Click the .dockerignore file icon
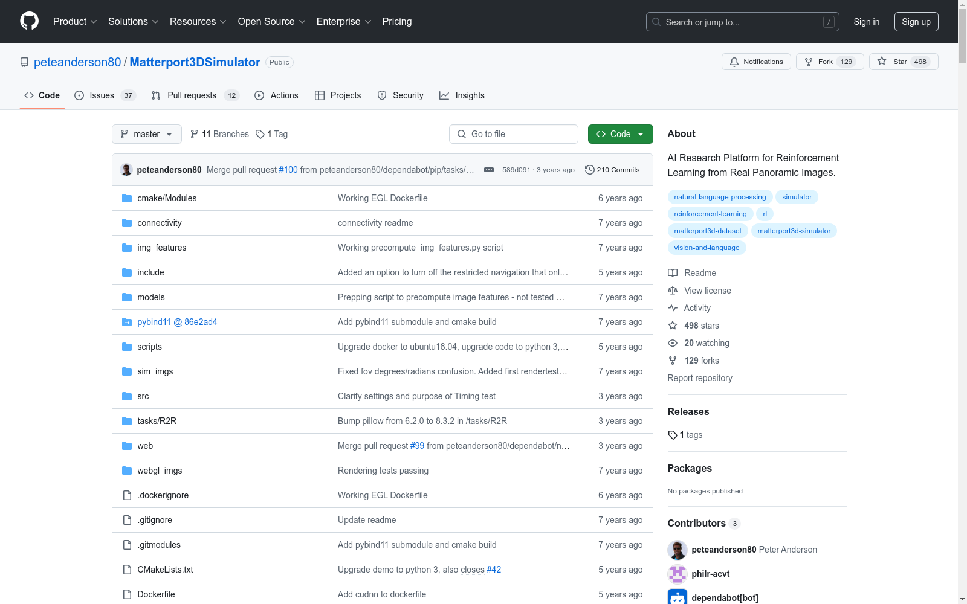Screen dimensions: 967x604 127,495
